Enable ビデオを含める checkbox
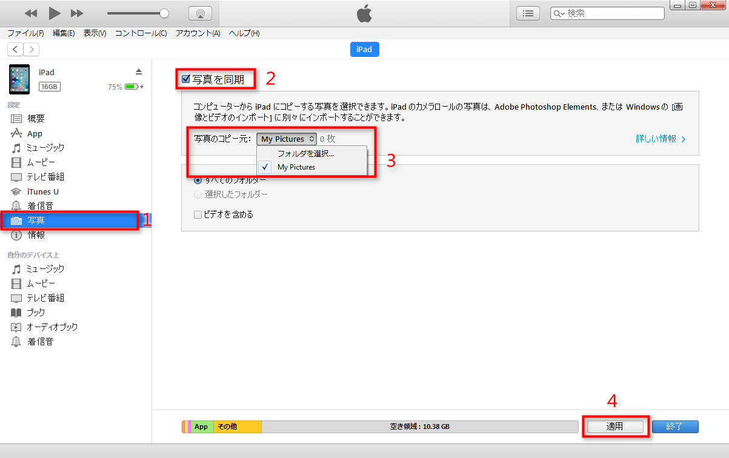The width and height of the screenshot is (729, 458). (198, 214)
